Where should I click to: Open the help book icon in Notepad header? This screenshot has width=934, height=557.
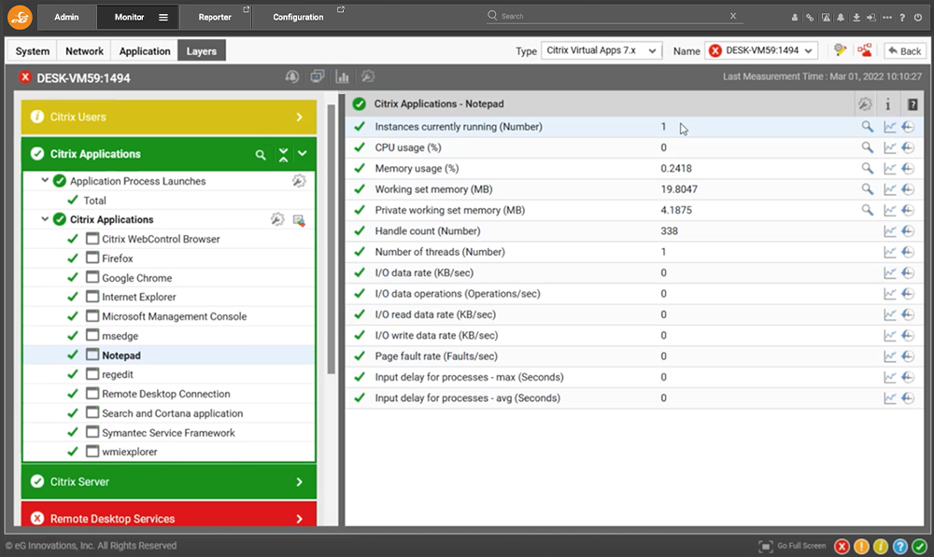[913, 104]
